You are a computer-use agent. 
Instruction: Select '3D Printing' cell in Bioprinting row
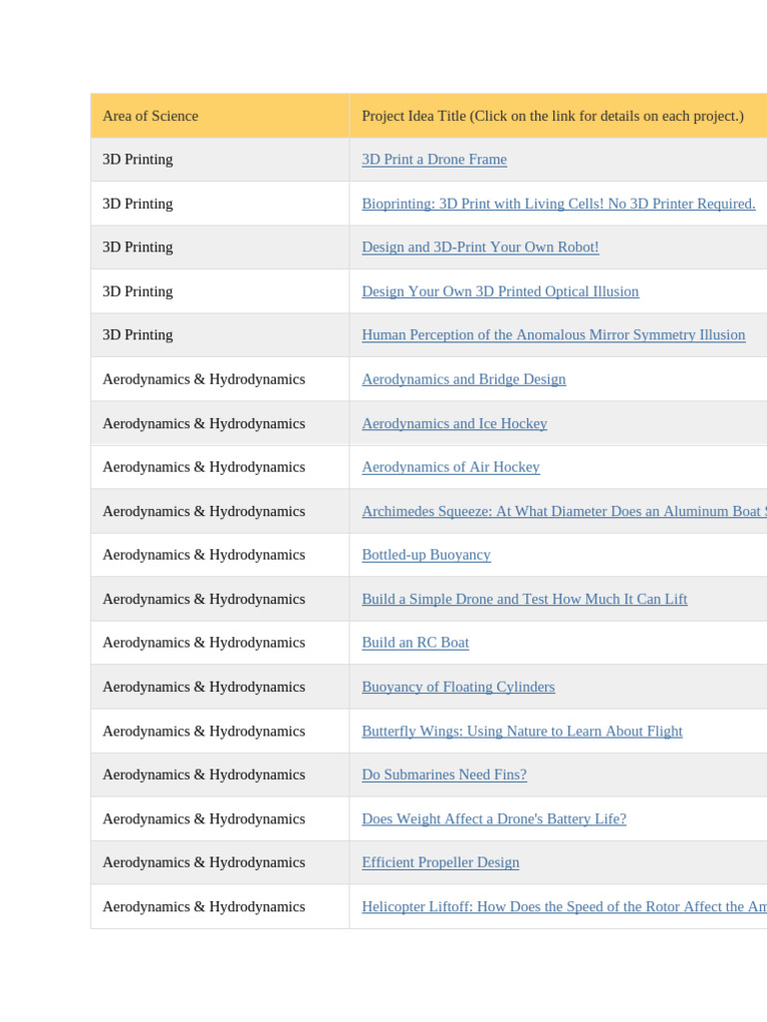[220, 204]
